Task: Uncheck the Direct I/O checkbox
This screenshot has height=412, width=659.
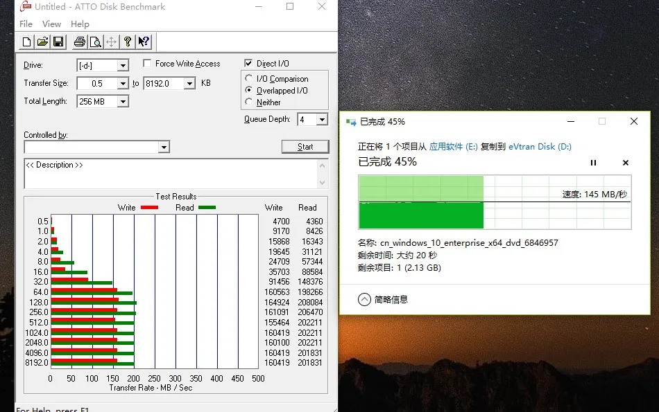Action: coord(248,63)
